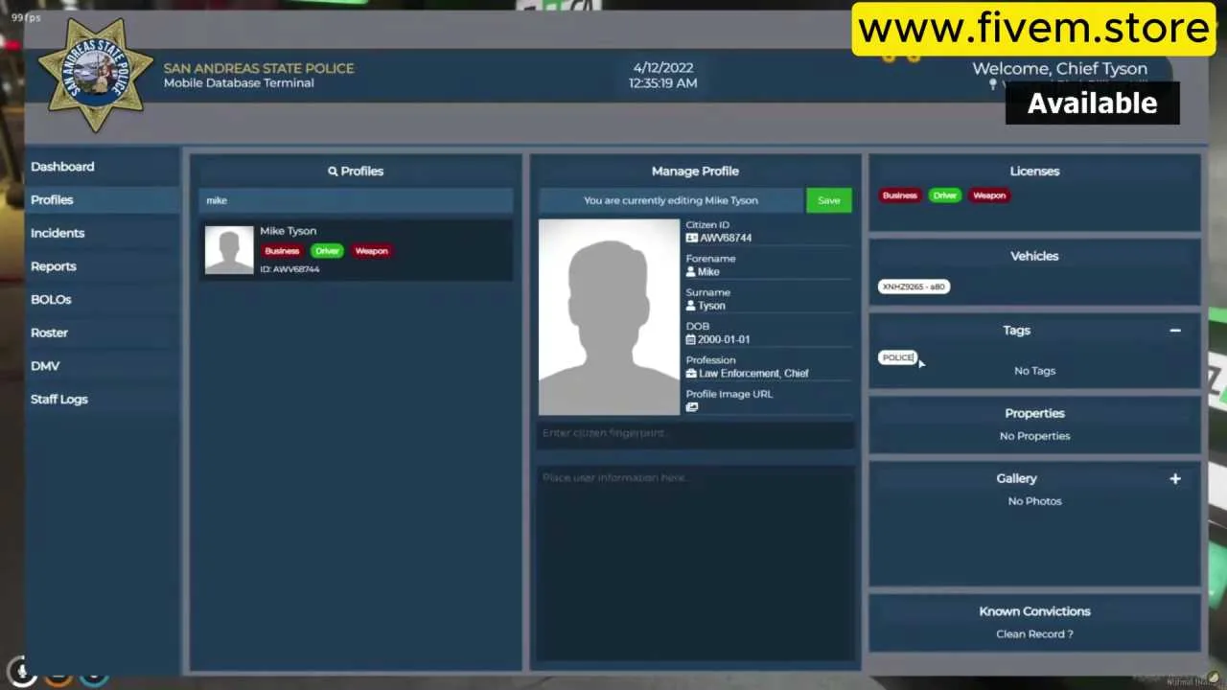Click the Profession briefcase icon
The height and width of the screenshot is (690, 1227).
[x=692, y=373]
